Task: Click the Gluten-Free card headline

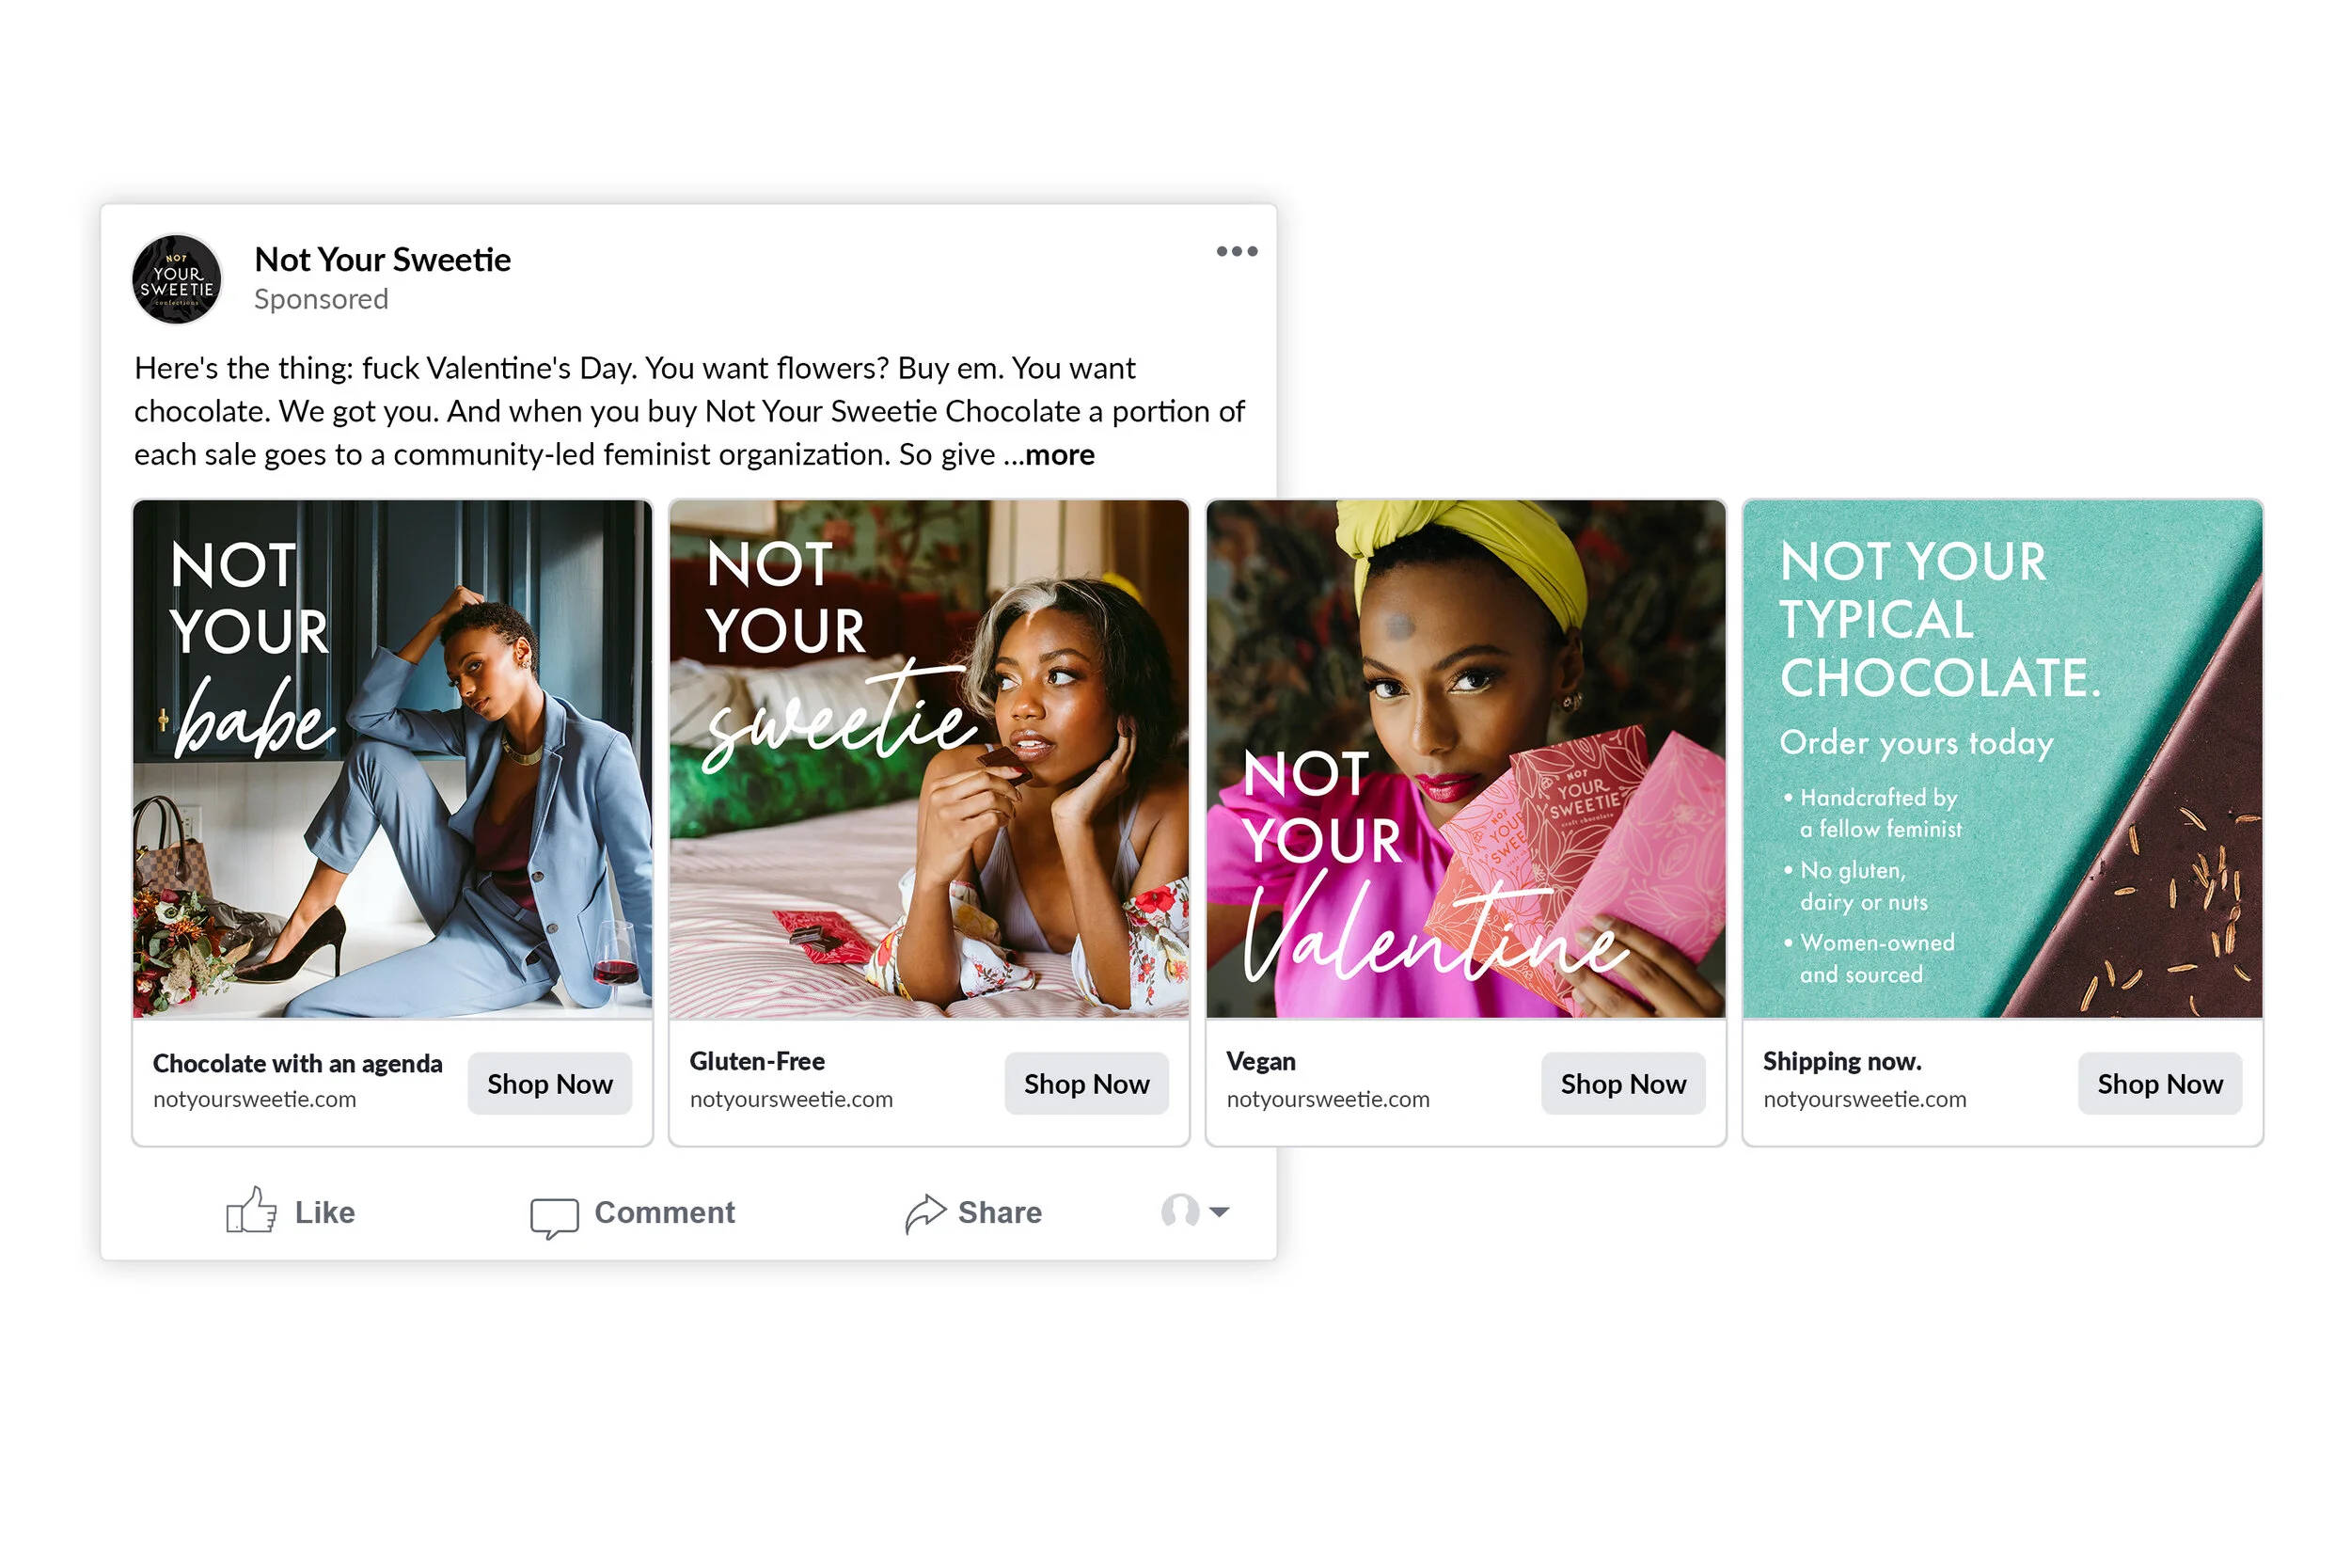Action: tap(757, 1062)
